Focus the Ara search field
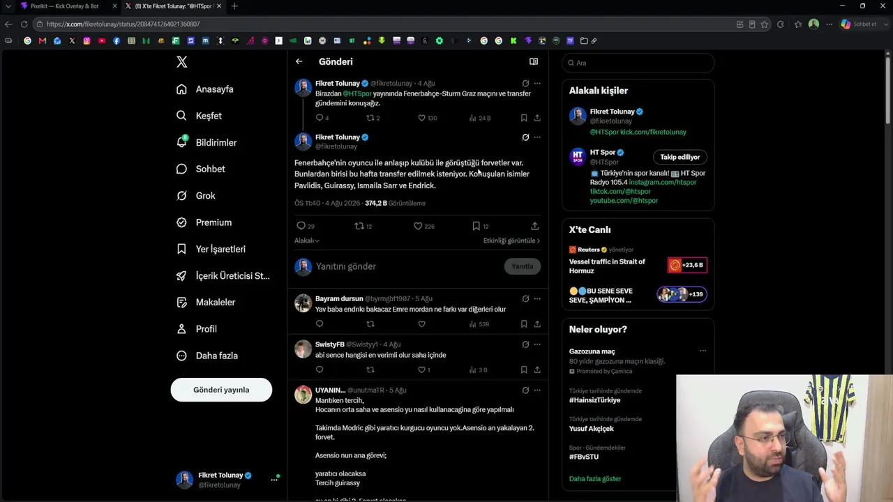This screenshot has width=893, height=502. click(638, 63)
